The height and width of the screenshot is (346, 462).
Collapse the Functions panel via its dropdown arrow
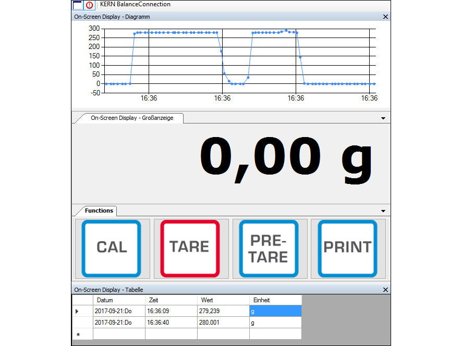point(384,211)
